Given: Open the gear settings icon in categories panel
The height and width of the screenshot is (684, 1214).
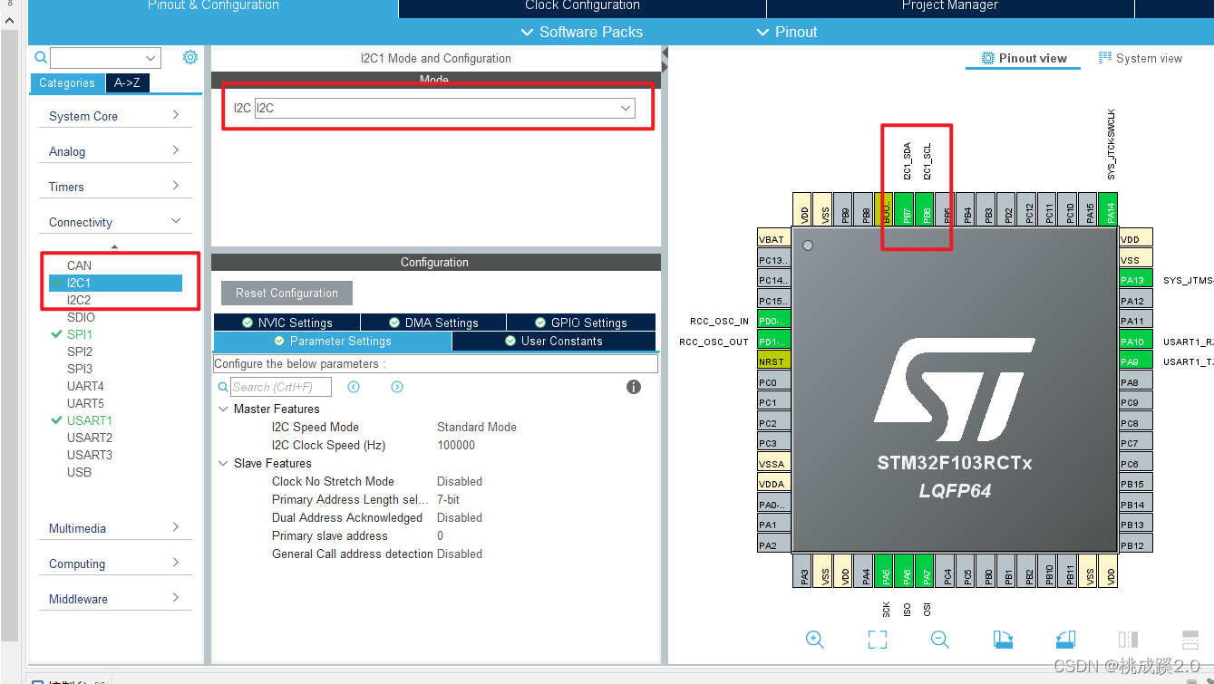Looking at the screenshot, I should click(x=189, y=57).
